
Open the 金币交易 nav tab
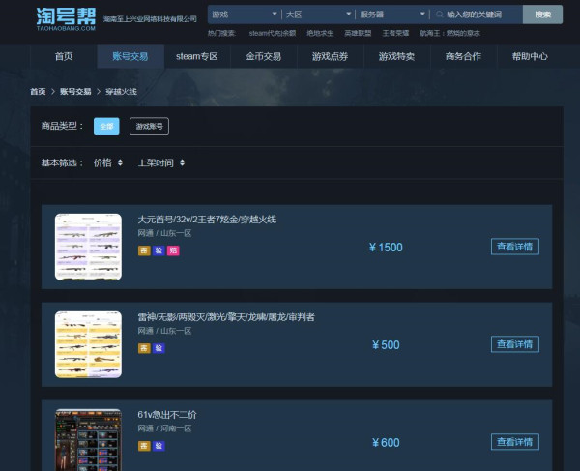tap(264, 56)
